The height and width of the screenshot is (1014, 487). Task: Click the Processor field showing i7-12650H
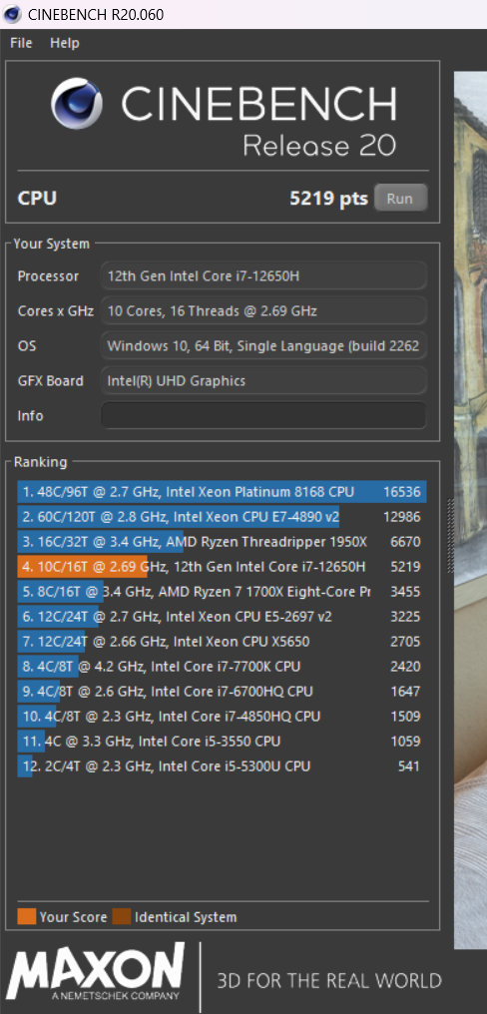pyautogui.click(x=263, y=275)
